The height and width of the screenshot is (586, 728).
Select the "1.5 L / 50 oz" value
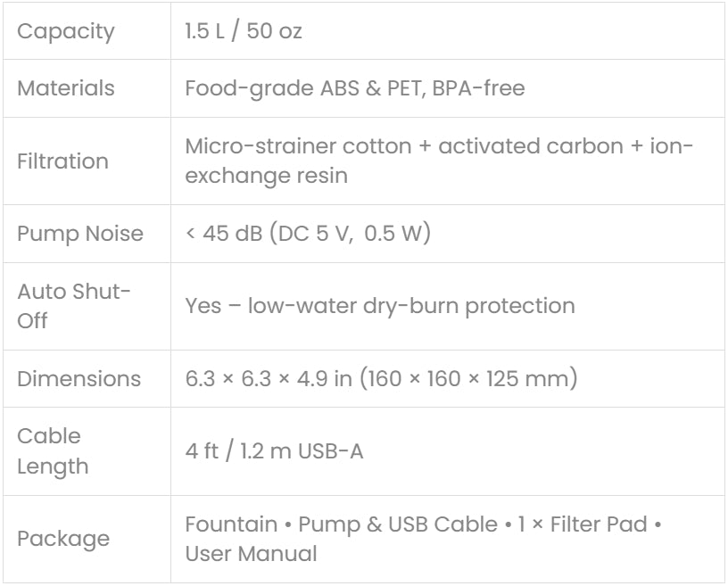[244, 32]
